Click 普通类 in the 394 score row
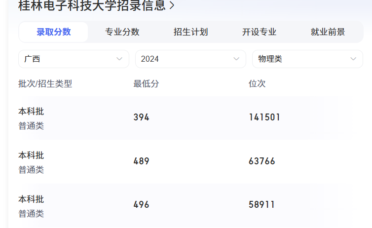 [x=31, y=126]
